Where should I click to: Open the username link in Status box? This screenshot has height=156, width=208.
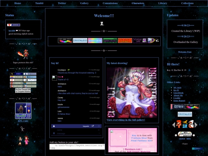(x=12, y=31)
